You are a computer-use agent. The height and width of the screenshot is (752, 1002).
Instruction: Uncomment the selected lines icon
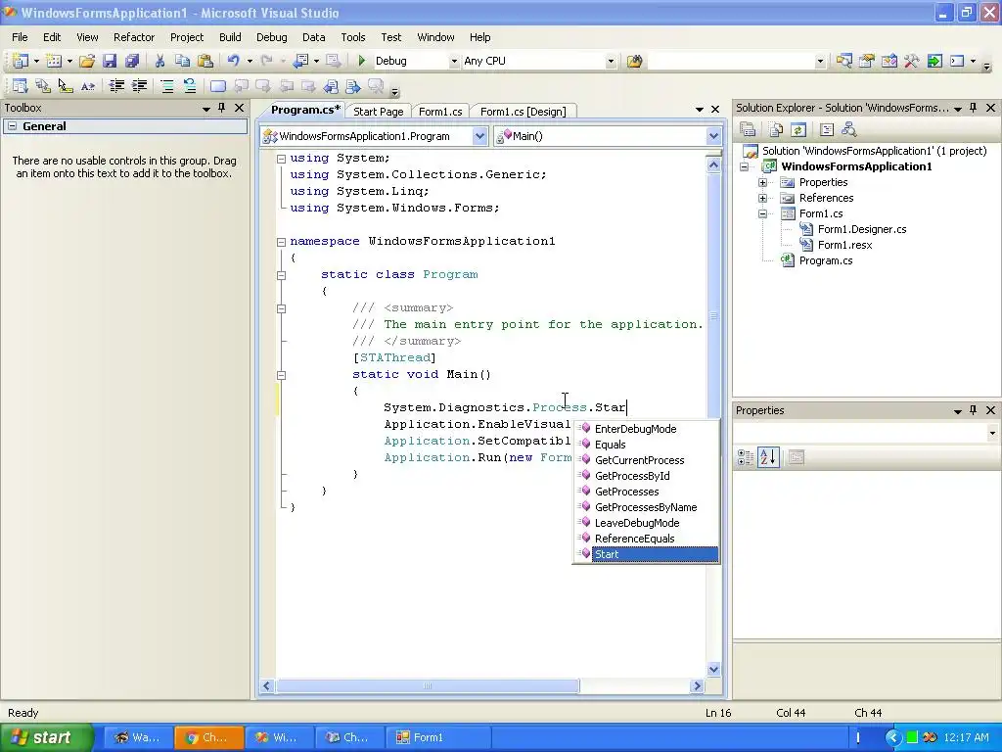190,86
